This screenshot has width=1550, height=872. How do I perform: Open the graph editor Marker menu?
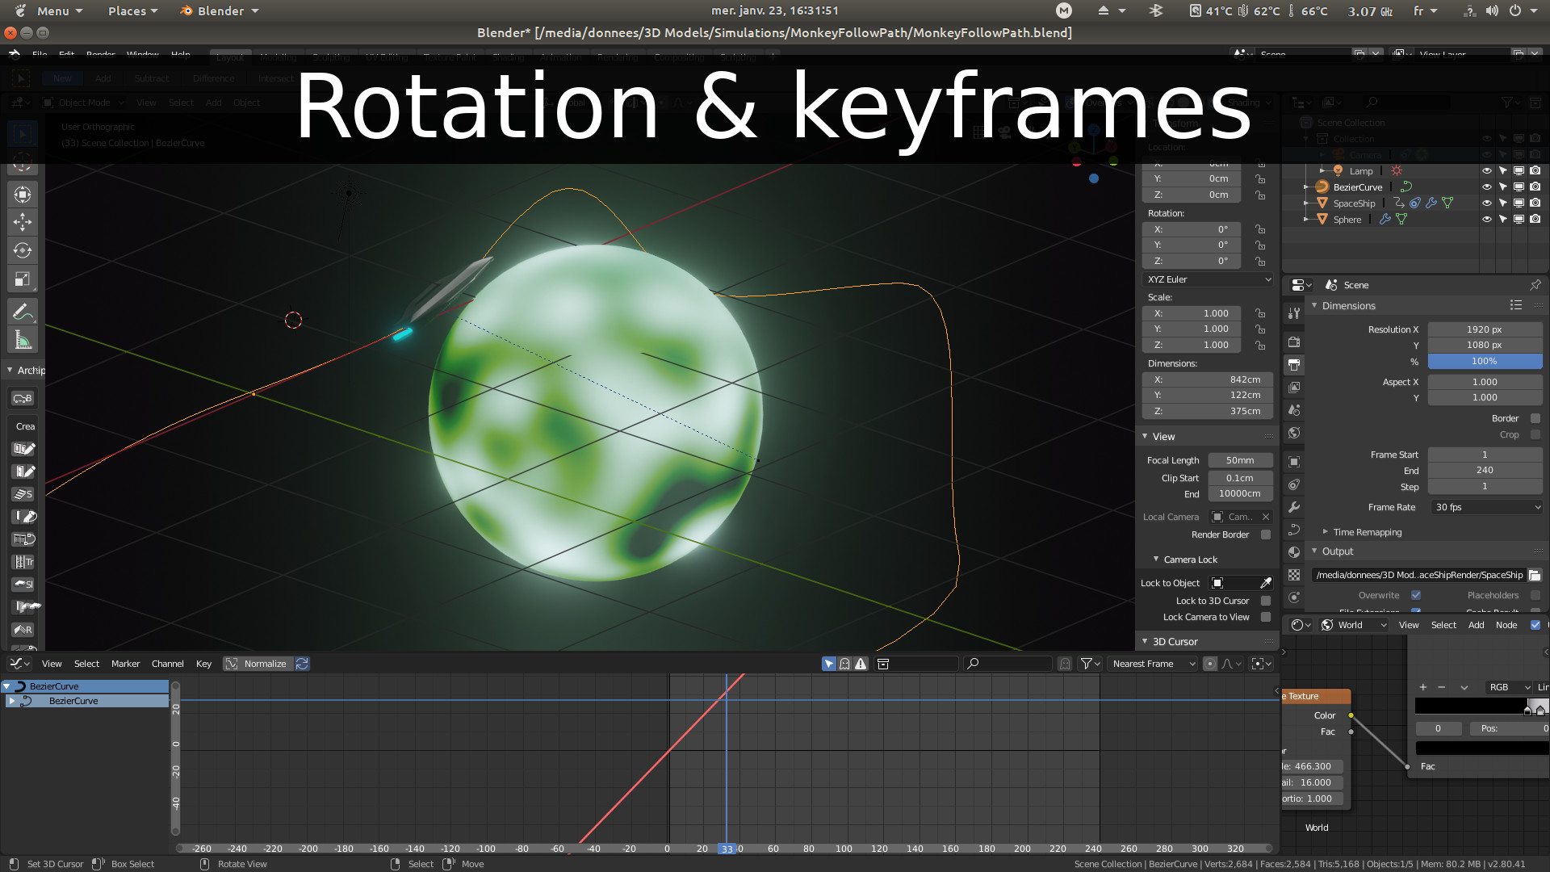pyautogui.click(x=125, y=664)
